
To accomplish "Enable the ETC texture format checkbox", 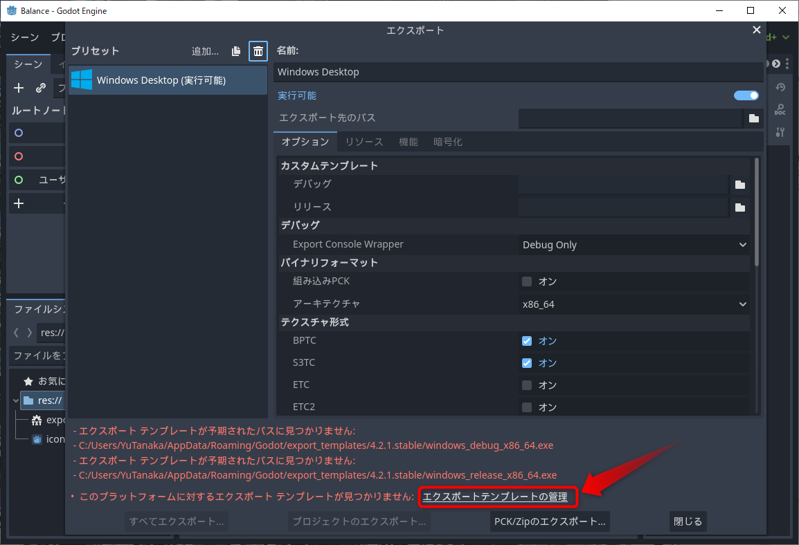I will pyautogui.click(x=526, y=385).
